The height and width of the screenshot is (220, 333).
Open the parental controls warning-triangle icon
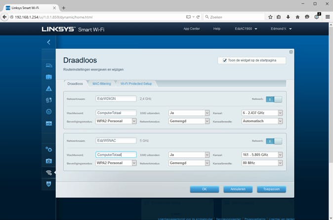[x=49, y=89]
